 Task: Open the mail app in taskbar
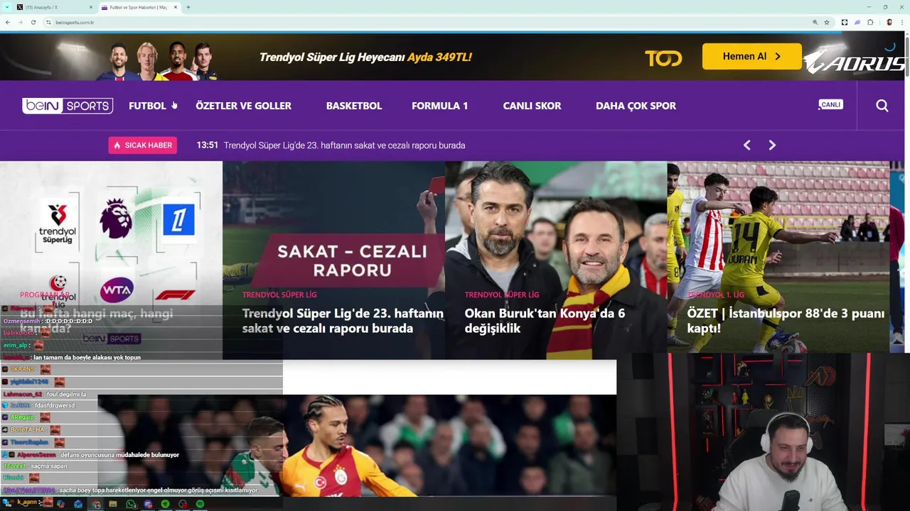pyautogui.click(x=78, y=504)
